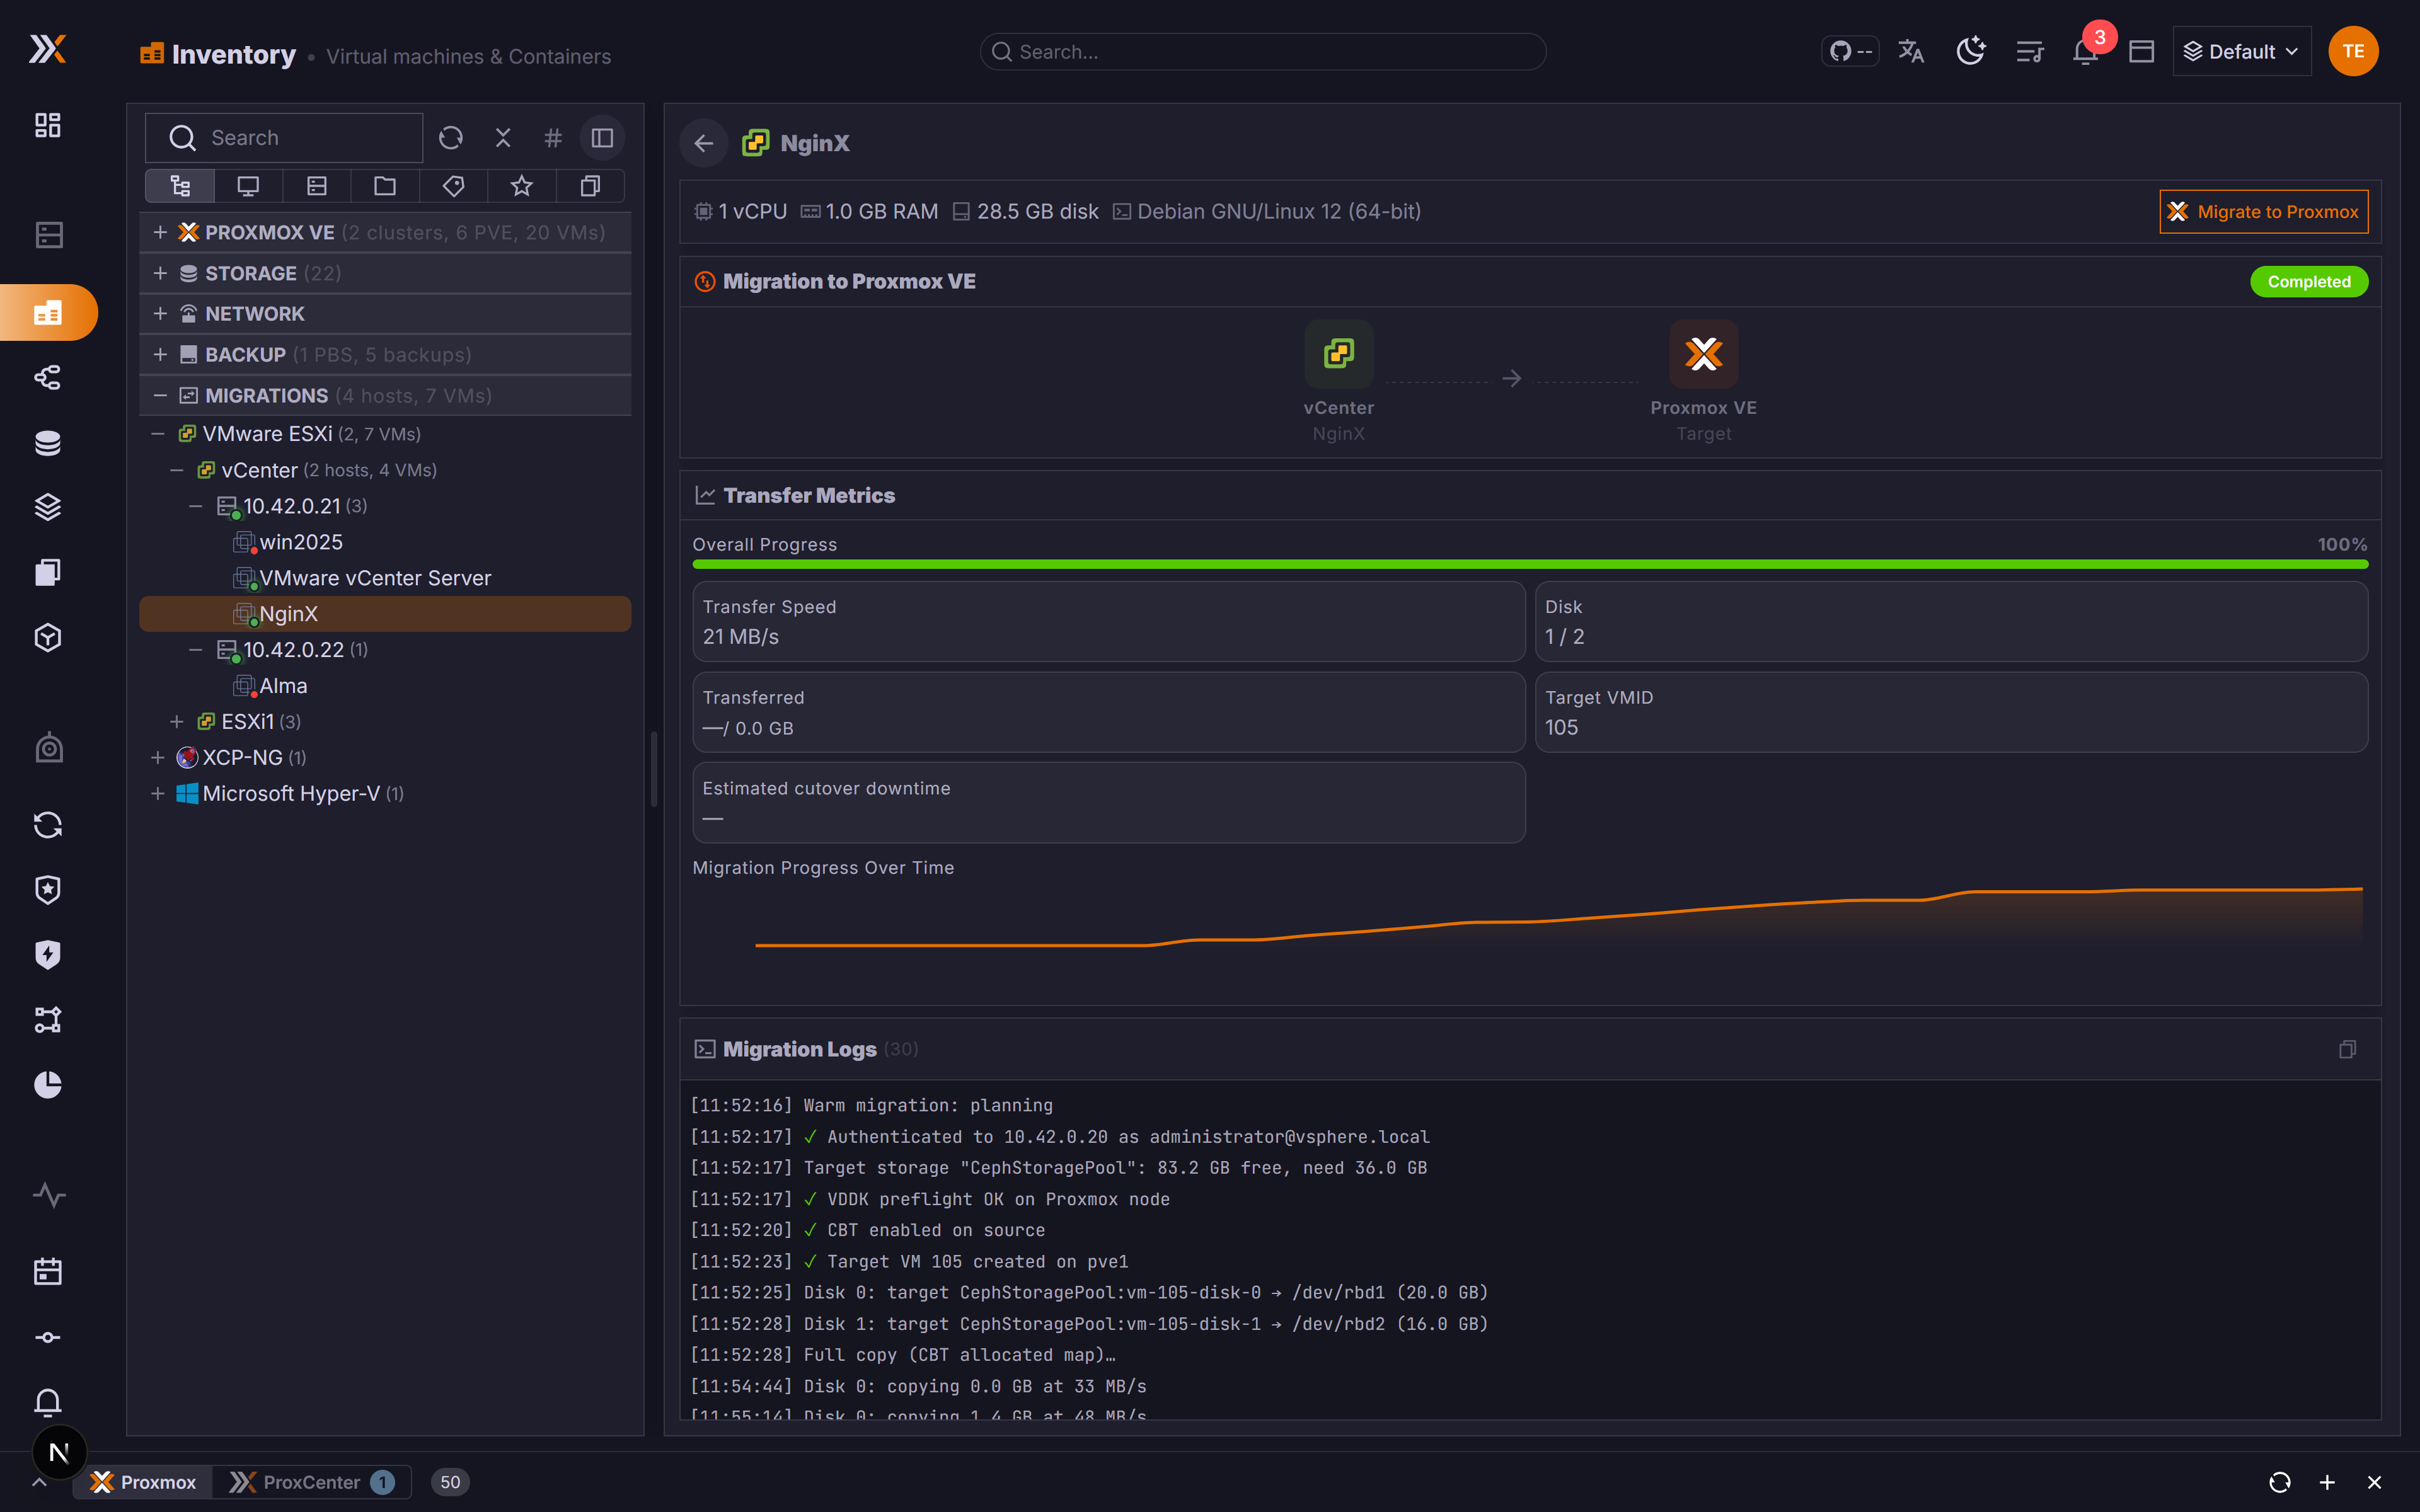
Task: Click the Overall Progress bar
Action: pyautogui.click(x=1530, y=565)
